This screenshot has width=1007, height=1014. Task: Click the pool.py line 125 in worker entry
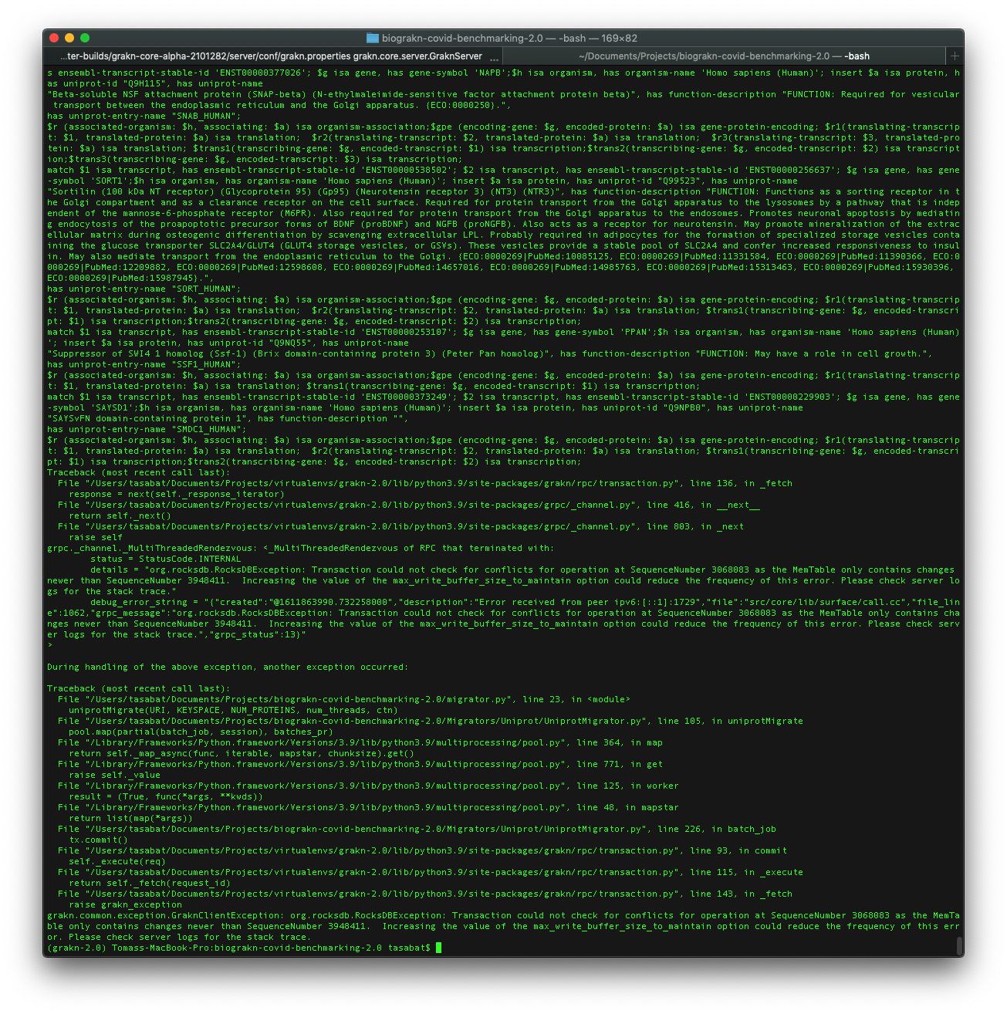coord(368,786)
